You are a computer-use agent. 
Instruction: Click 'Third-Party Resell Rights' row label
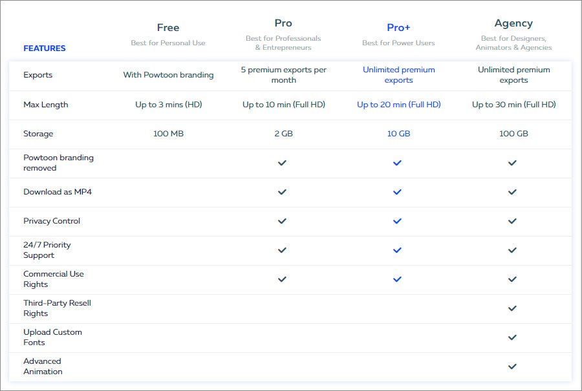pyautogui.click(x=57, y=308)
